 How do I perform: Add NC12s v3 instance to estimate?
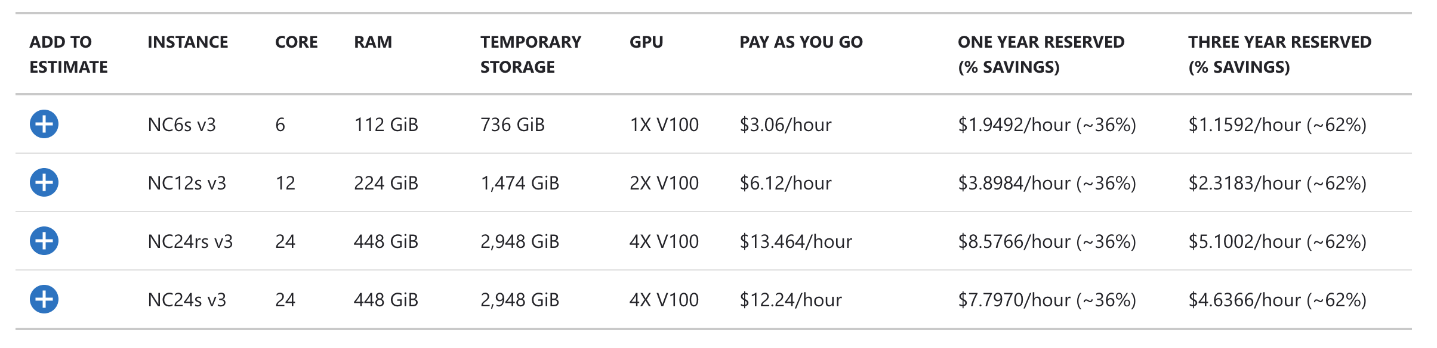tap(44, 182)
